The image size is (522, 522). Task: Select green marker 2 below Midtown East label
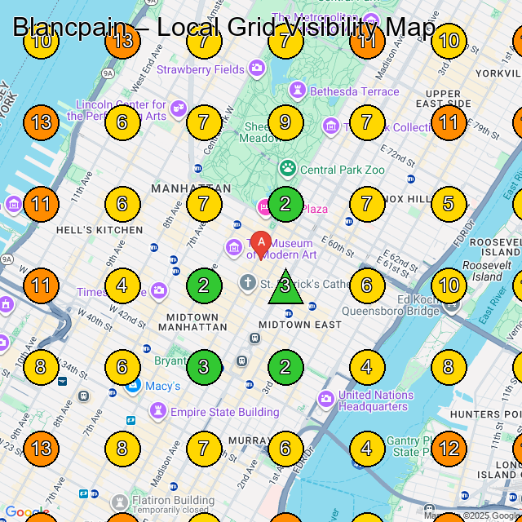click(285, 367)
